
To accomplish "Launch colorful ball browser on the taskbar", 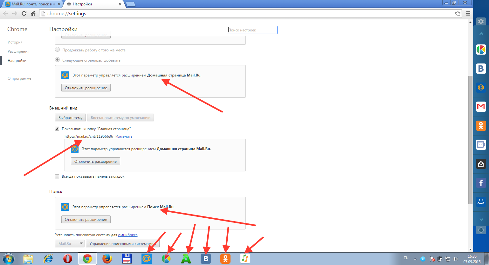I will (x=166, y=259).
